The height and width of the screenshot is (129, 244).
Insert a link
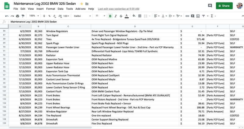tap(187, 16)
